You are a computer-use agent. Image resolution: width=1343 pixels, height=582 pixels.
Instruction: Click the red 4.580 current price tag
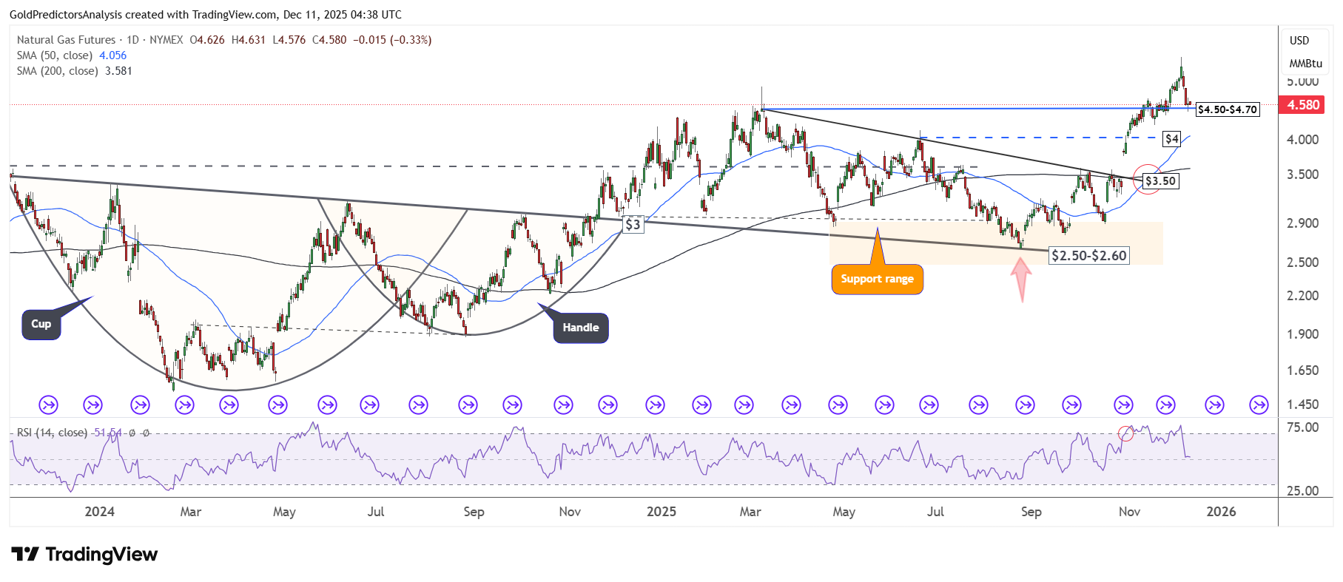pyautogui.click(x=1302, y=105)
